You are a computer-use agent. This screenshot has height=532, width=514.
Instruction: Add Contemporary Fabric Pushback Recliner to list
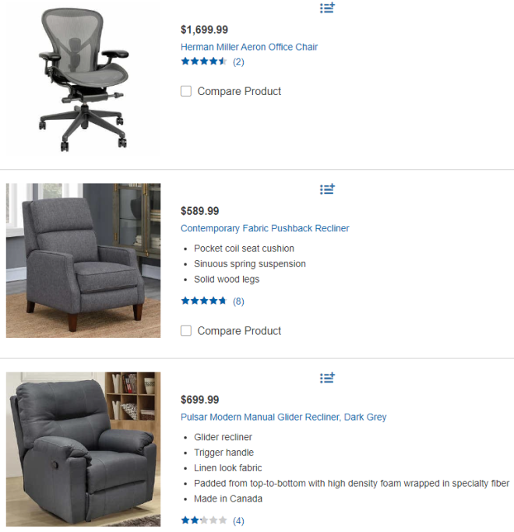point(327,189)
